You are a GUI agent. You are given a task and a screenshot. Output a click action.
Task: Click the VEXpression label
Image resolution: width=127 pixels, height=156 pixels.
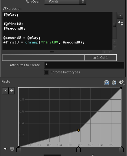(x=12, y=9)
